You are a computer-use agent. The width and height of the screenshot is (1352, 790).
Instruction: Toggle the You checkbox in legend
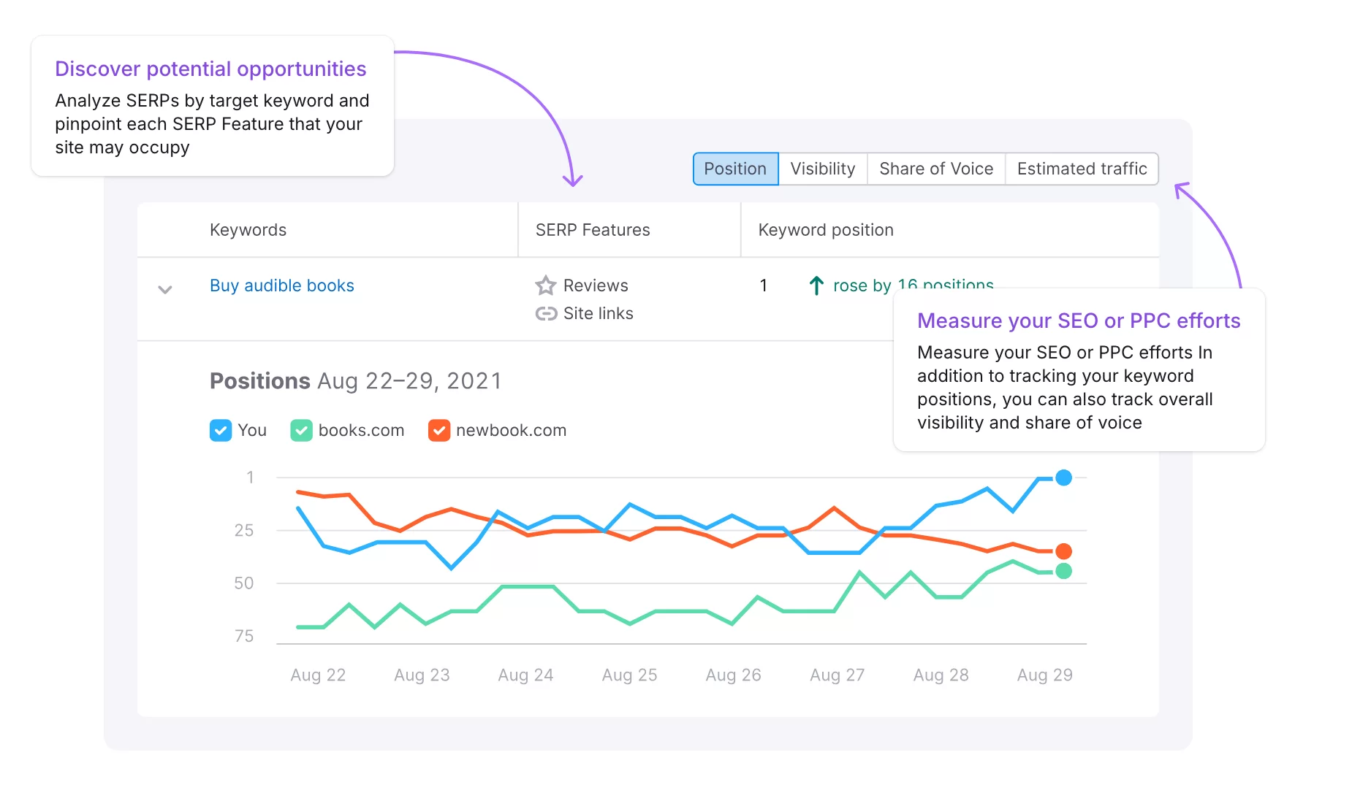point(220,430)
